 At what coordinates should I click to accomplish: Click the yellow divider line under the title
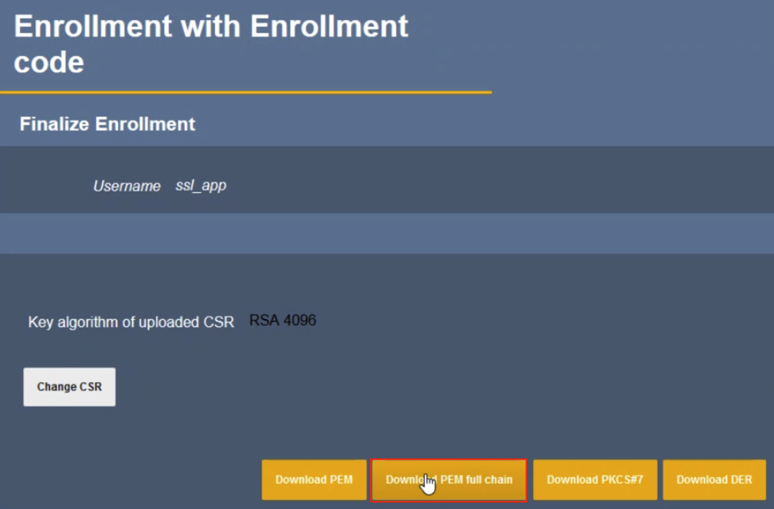246,92
